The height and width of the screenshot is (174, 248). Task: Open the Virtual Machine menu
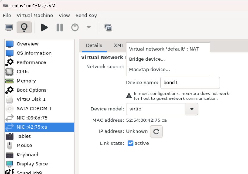click(x=35, y=16)
